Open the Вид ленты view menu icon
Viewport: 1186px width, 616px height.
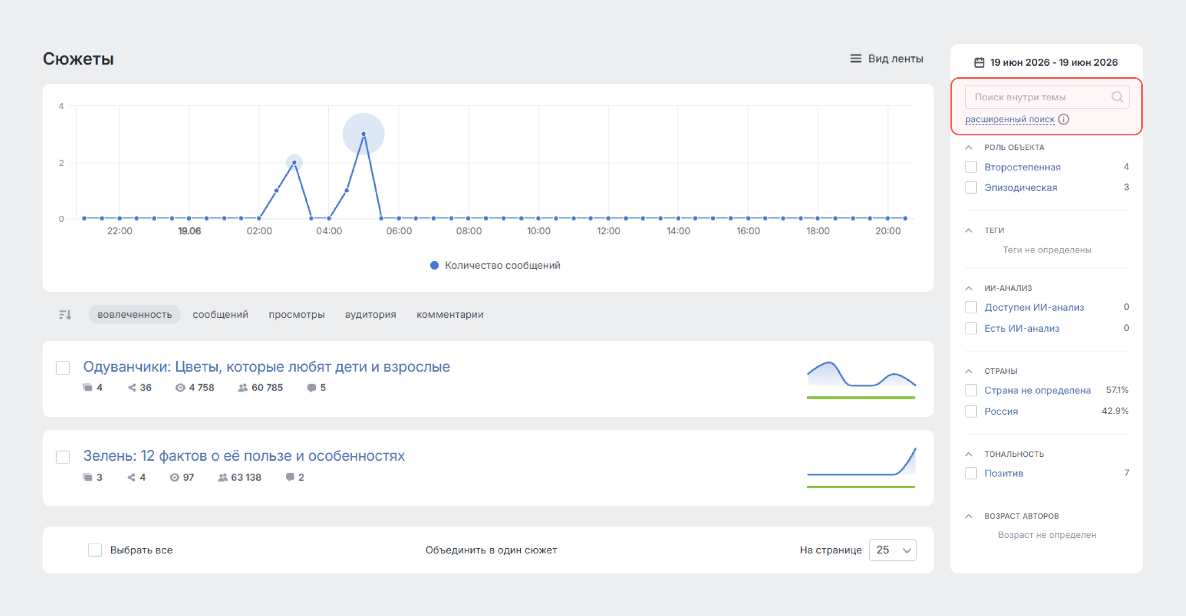856,58
